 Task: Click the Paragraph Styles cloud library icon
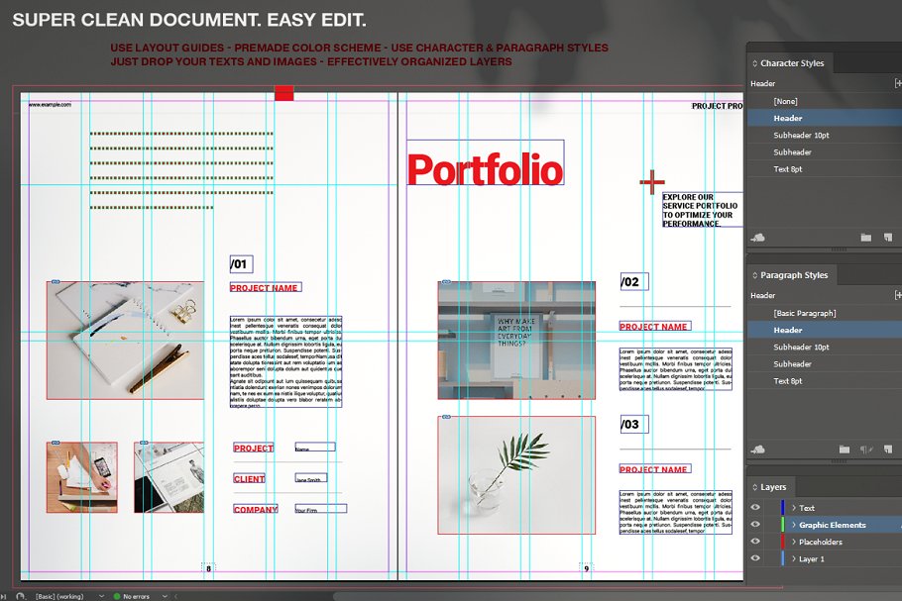[759, 450]
